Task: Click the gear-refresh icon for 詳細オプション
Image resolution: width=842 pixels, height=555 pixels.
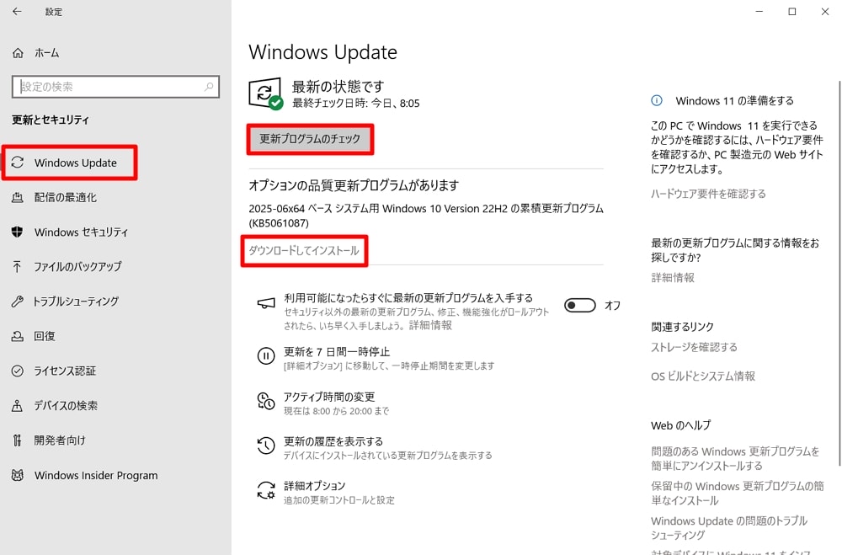Action: (x=266, y=490)
